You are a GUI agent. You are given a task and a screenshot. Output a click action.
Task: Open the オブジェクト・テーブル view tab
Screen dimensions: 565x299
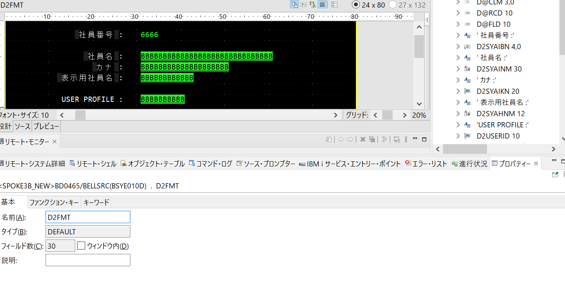pyautogui.click(x=153, y=164)
